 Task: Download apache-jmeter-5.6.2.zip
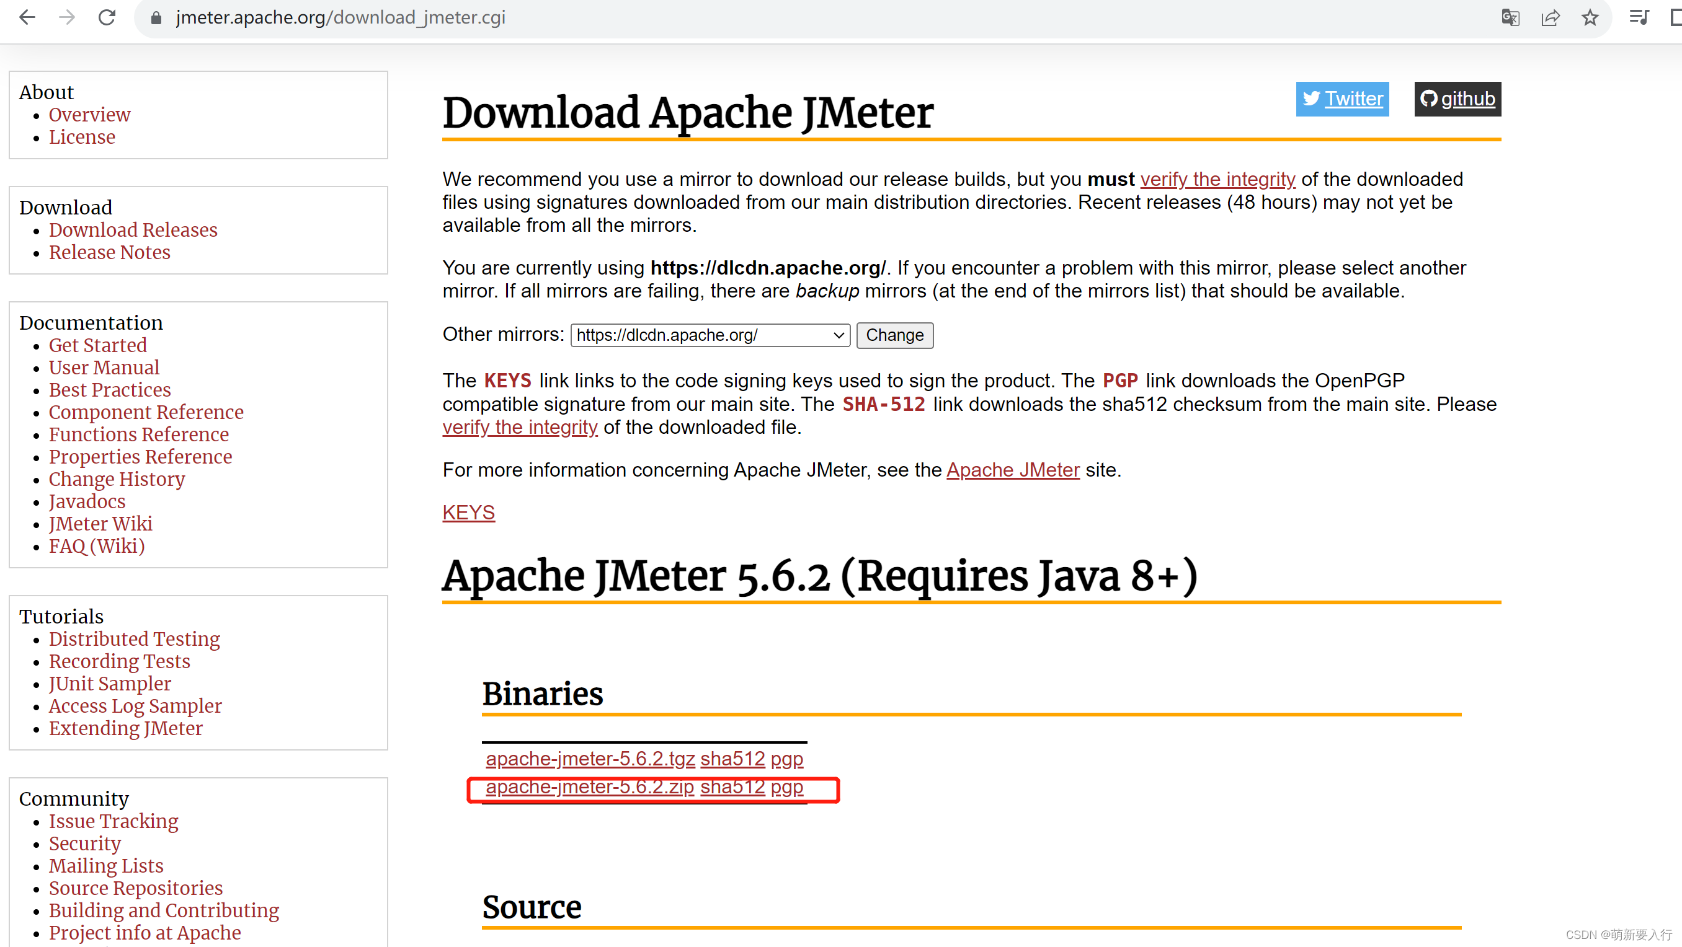coord(589,787)
